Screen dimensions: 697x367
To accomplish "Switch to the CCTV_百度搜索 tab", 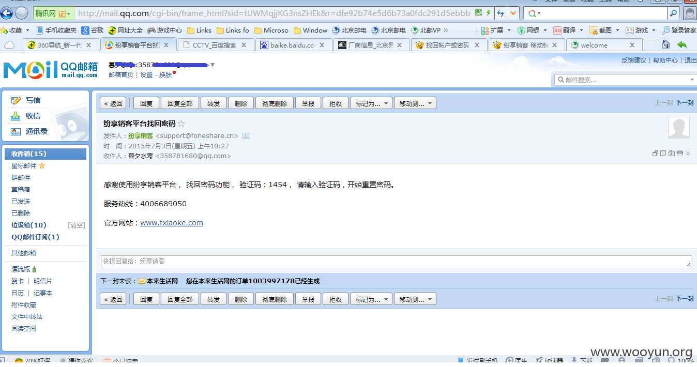I will 215,45.
